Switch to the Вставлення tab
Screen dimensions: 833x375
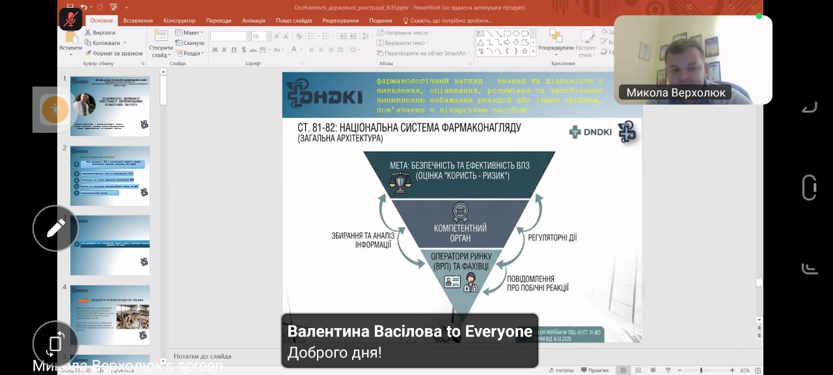click(138, 20)
